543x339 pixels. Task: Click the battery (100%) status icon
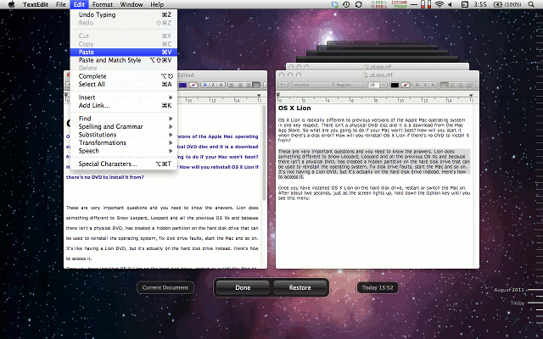pos(507,4)
